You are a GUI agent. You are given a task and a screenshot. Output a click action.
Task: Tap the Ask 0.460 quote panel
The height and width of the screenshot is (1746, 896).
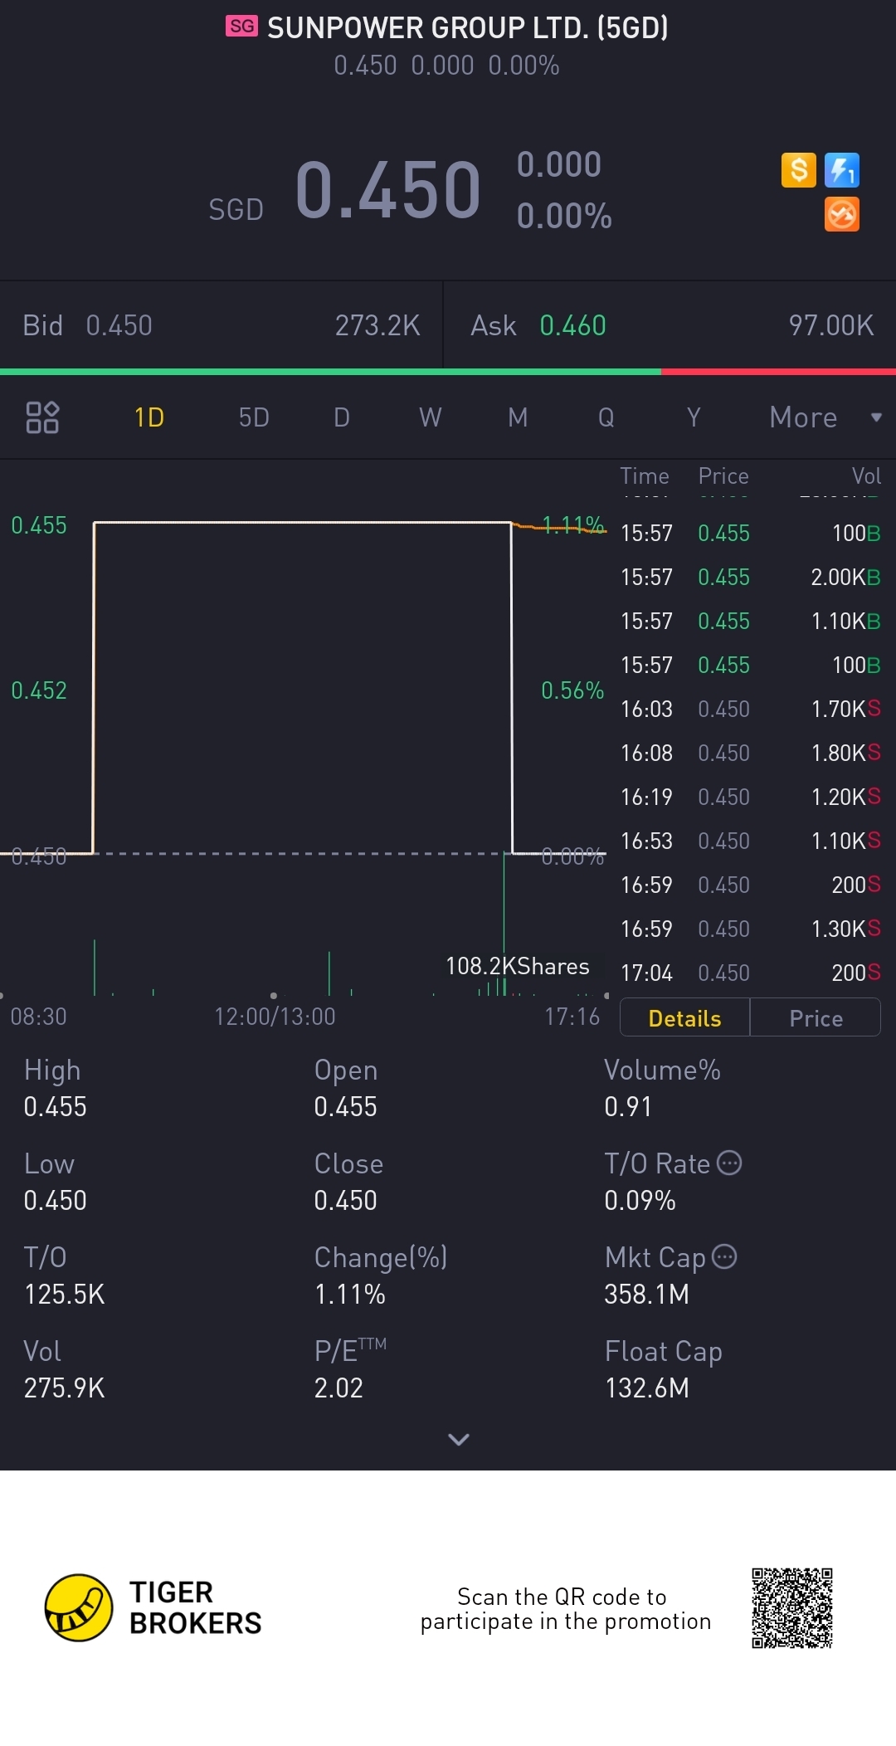tap(670, 325)
